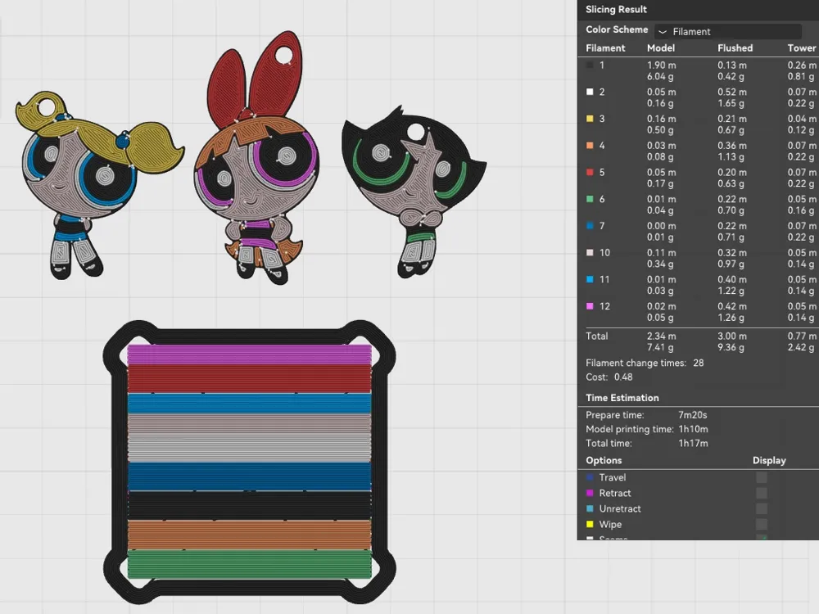
Task: Click the white swatch for filament 2
Action: coord(590,92)
